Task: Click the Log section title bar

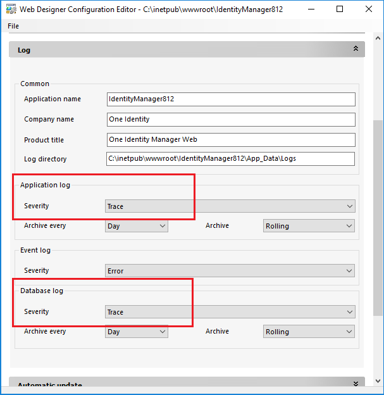Action: point(183,49)
